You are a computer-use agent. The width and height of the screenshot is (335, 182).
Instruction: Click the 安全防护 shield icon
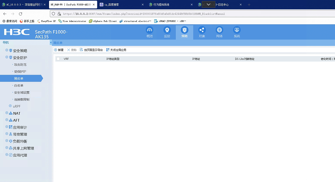[11, 58]
